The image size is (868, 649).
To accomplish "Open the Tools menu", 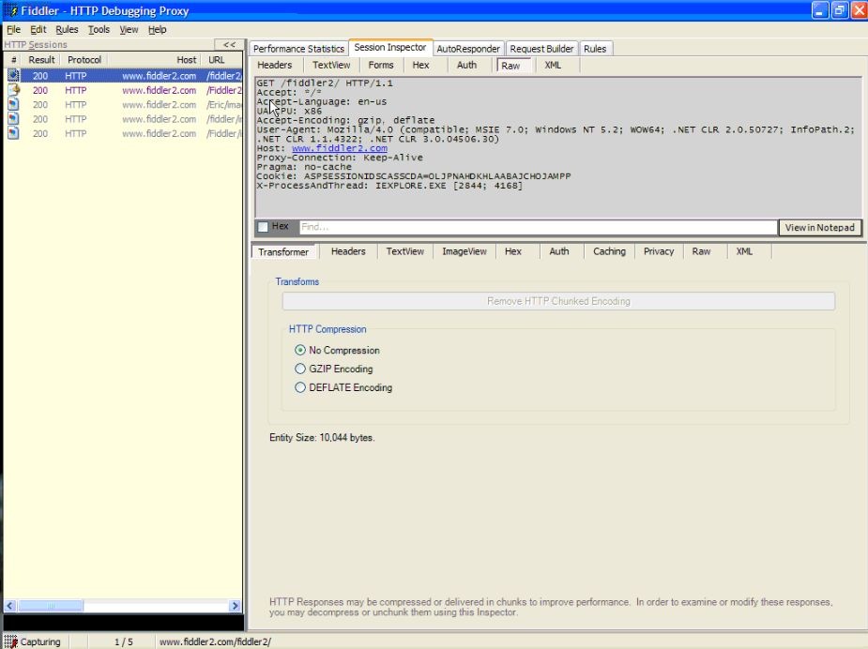I will tap(99, 29).
